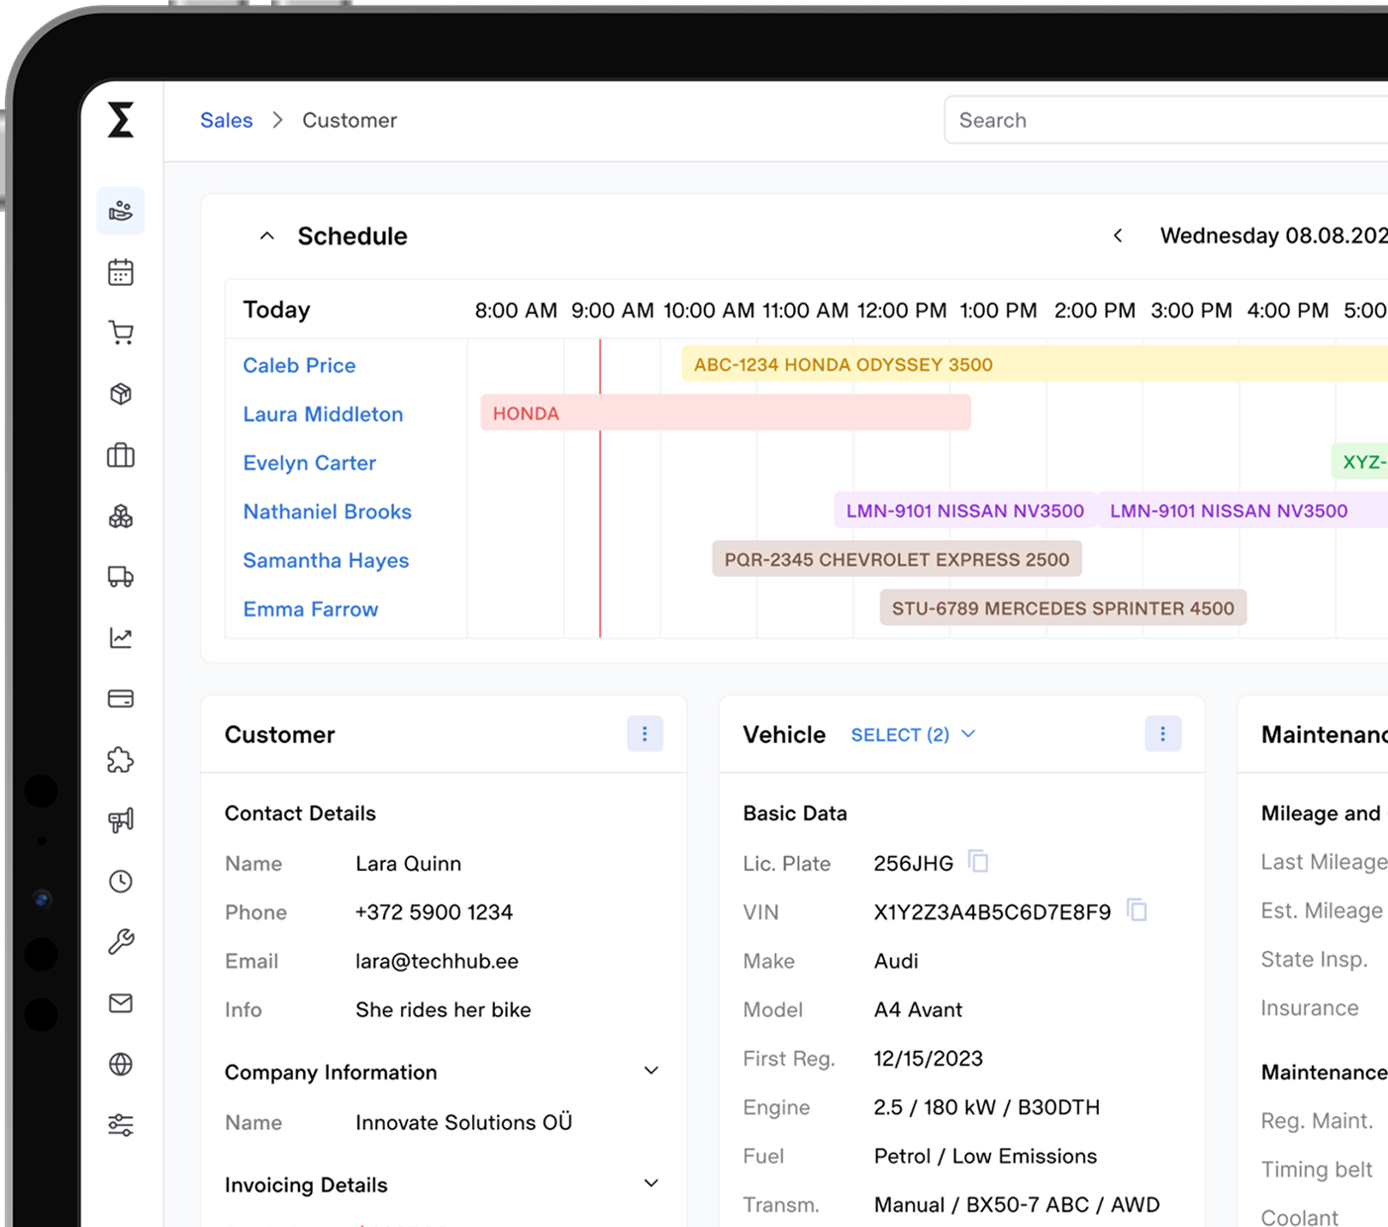Select ABC-1234 Honda Odyssey 3500 booking
Screen dimensions: 1388x1227
[x=1035, y=364]
